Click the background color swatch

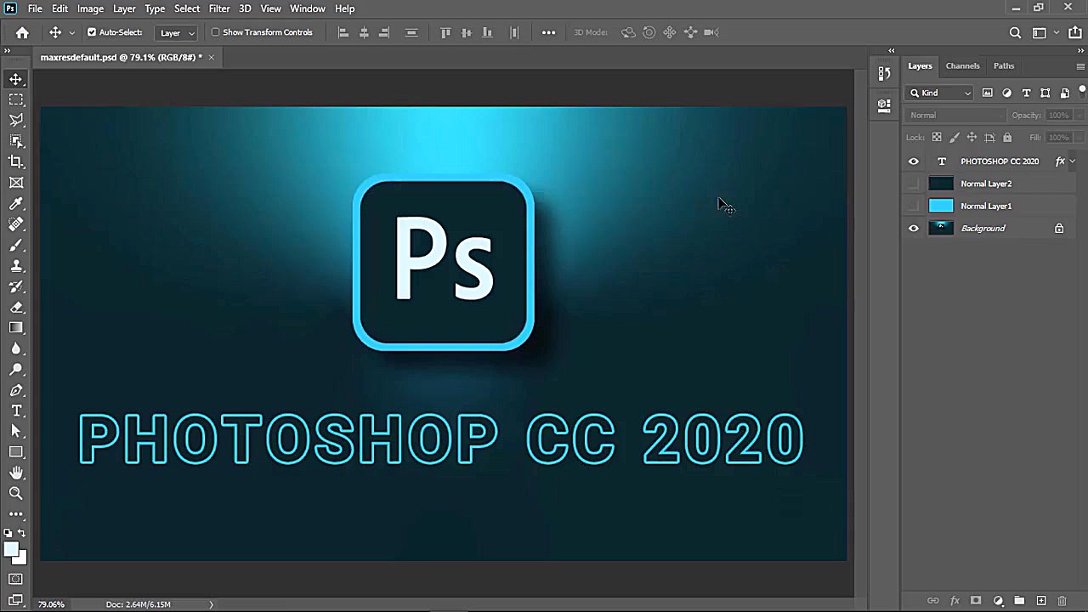[21, 558]
